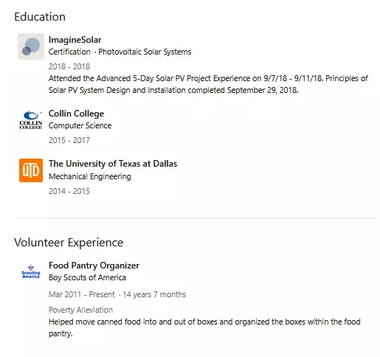Screen dimensions: 380x357
Task: Click the Advanced 5-Day Solar PV description
Action: tap(208, 84)
